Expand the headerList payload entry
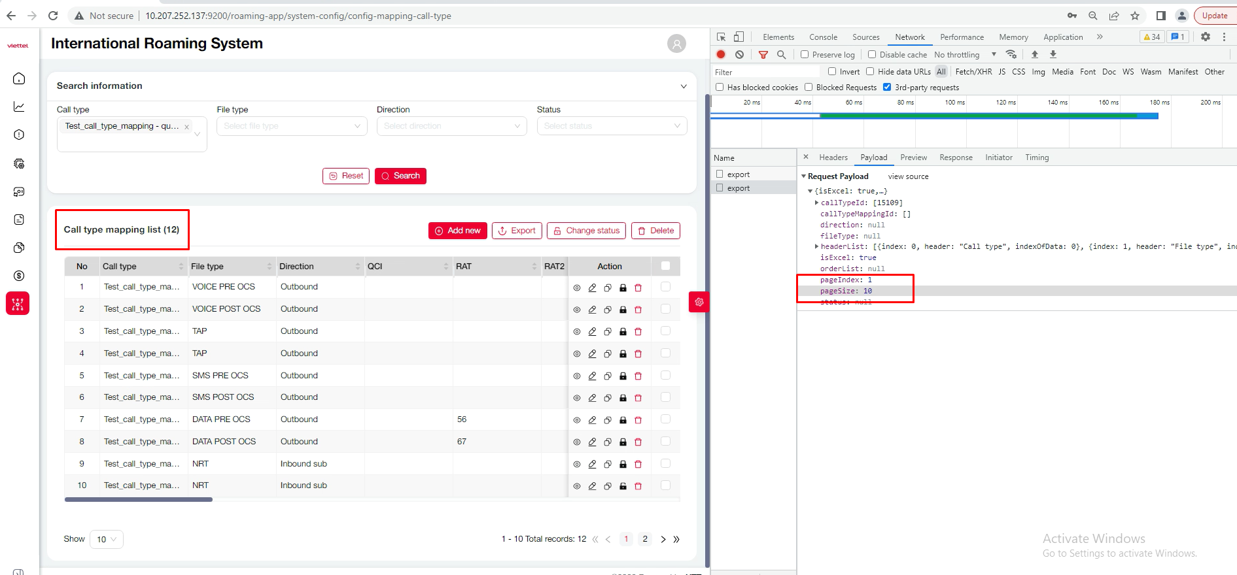This screenshot has height=575, width=1237. 816,246
